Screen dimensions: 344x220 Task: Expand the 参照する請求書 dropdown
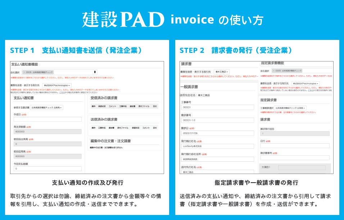tap(46, 107)
